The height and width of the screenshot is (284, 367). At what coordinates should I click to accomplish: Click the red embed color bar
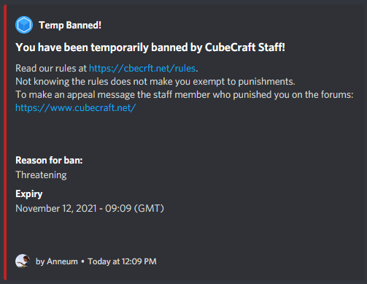point(5,142)
